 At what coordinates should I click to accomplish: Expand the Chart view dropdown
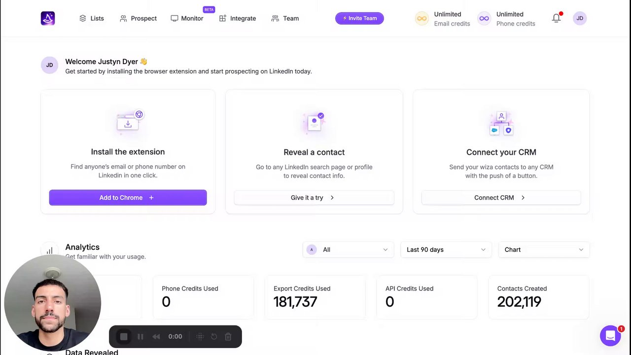click(544, 249)
